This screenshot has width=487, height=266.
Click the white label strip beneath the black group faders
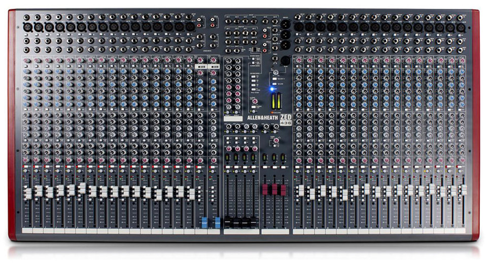[x=241, y=232]
